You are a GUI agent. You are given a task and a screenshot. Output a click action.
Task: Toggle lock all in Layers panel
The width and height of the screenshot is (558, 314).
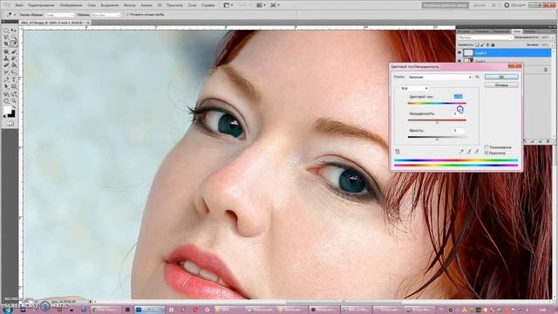(x=493, y=44)
